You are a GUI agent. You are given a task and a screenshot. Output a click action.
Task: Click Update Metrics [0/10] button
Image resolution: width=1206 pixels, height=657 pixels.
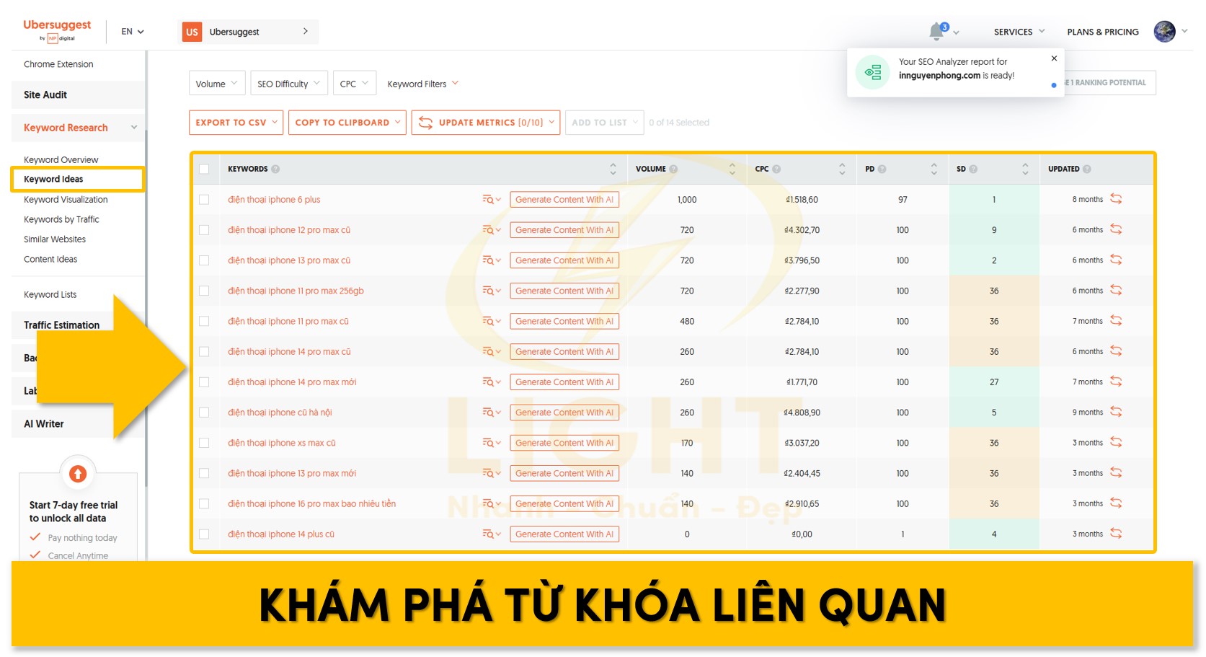[486, 123]
